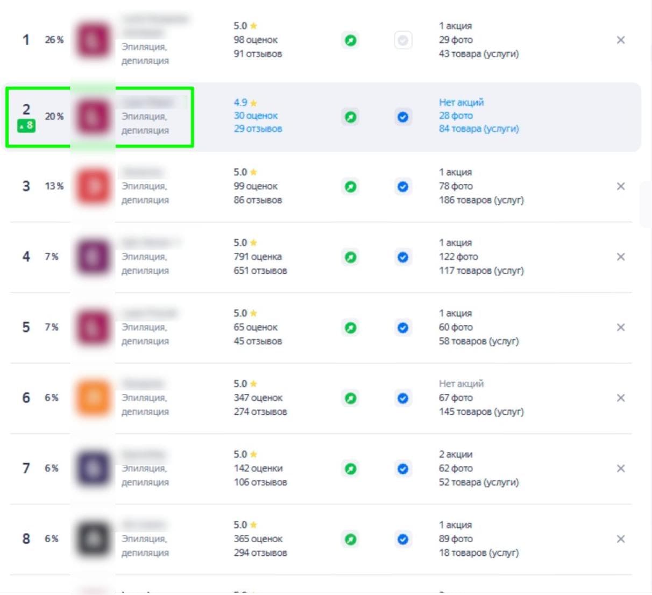Click purple logo thumbnail in row 4
Image resolution: width=652 pixels, height=595 pixels.
[x=93, y=257]
